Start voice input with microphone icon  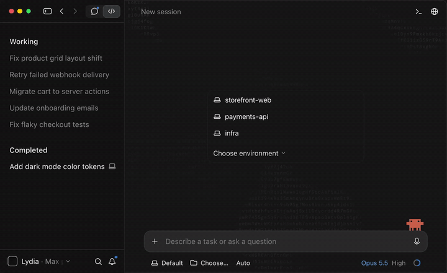pyautogui.click(x=417, y=241)
